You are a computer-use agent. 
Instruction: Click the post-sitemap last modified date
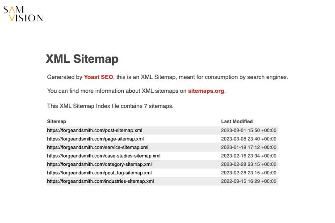tap(249, 130)
